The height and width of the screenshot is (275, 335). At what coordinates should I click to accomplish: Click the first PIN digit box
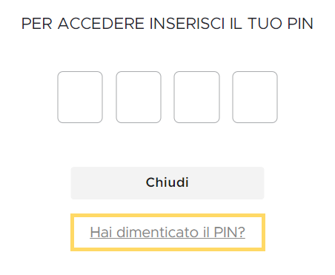coord(80,97)
